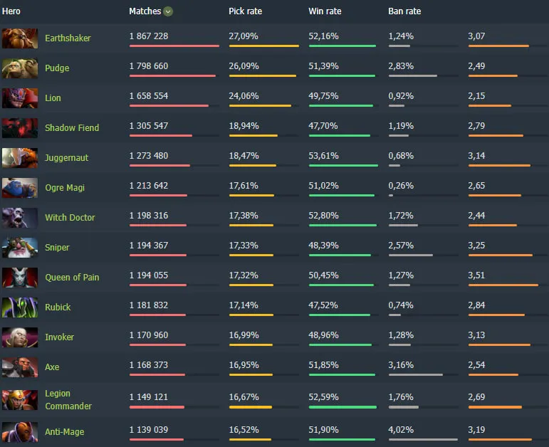Screen dimensions: 549x447
Task: Click Juggernaut's green win rate bar
Action: coord(343,166)
